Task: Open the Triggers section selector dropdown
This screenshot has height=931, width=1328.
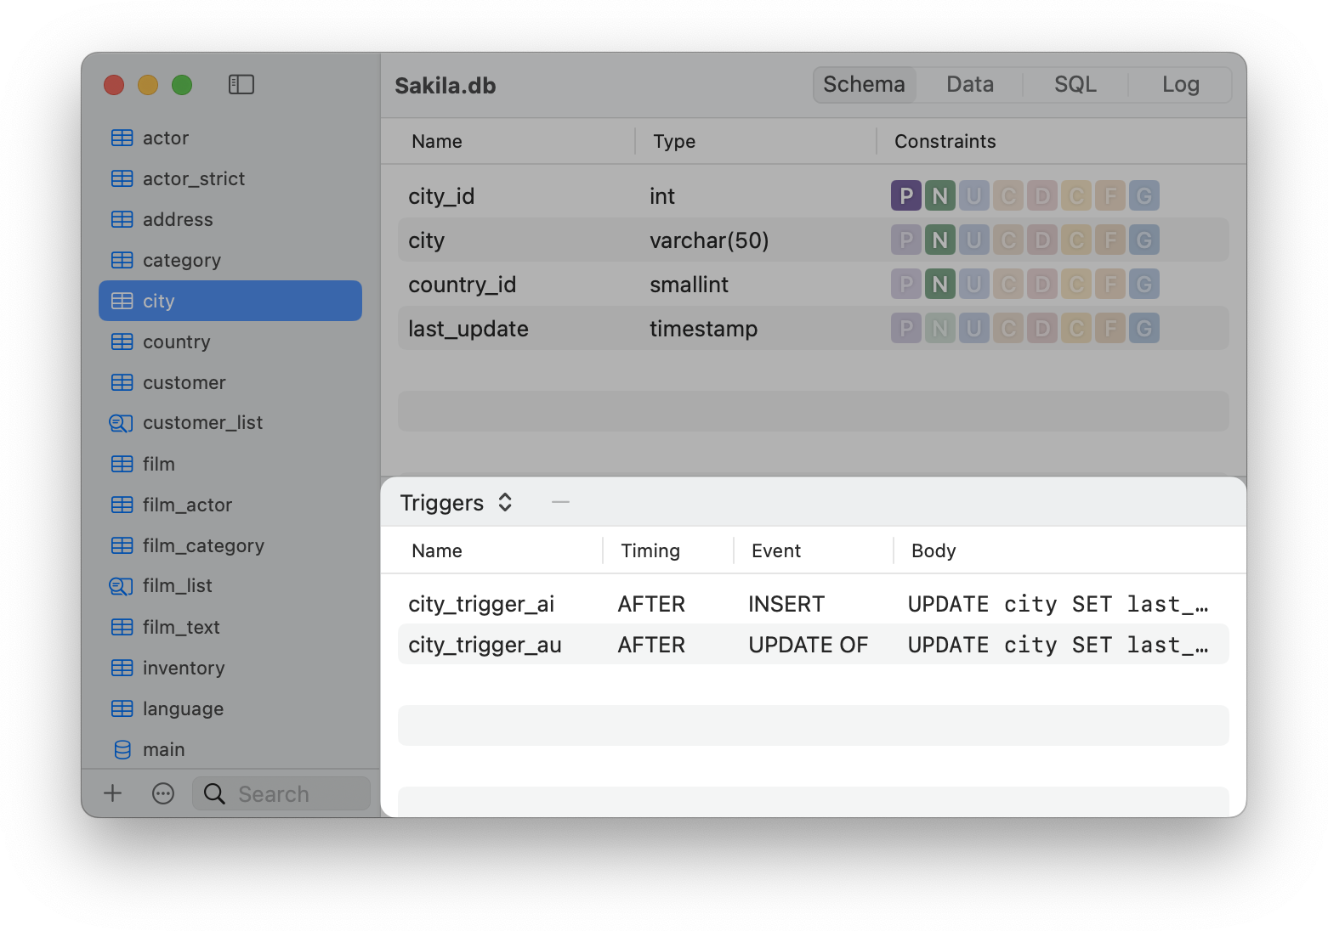Action: [x=457, y=503]
